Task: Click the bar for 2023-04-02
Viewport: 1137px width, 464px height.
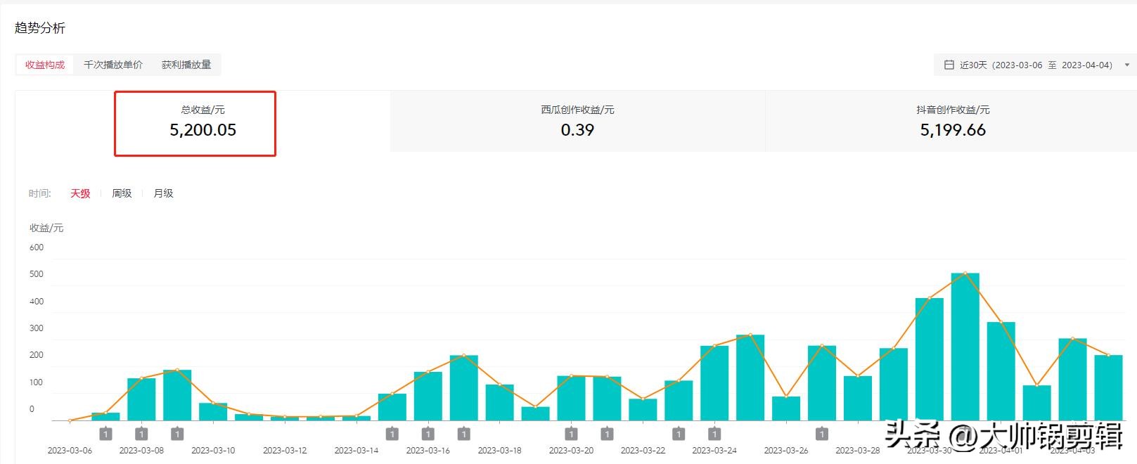Action: click(1036, 403)
